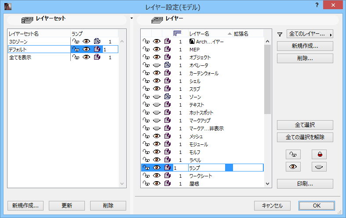Click solid mode icon for モルフ layer

tap(168, 152)
